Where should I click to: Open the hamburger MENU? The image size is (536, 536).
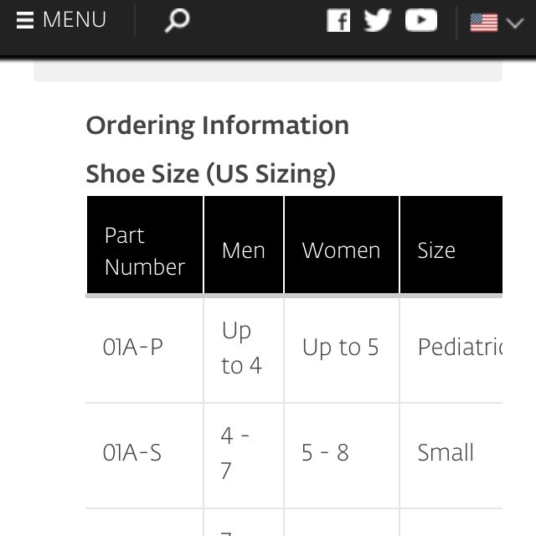click(x=61, y=19)
